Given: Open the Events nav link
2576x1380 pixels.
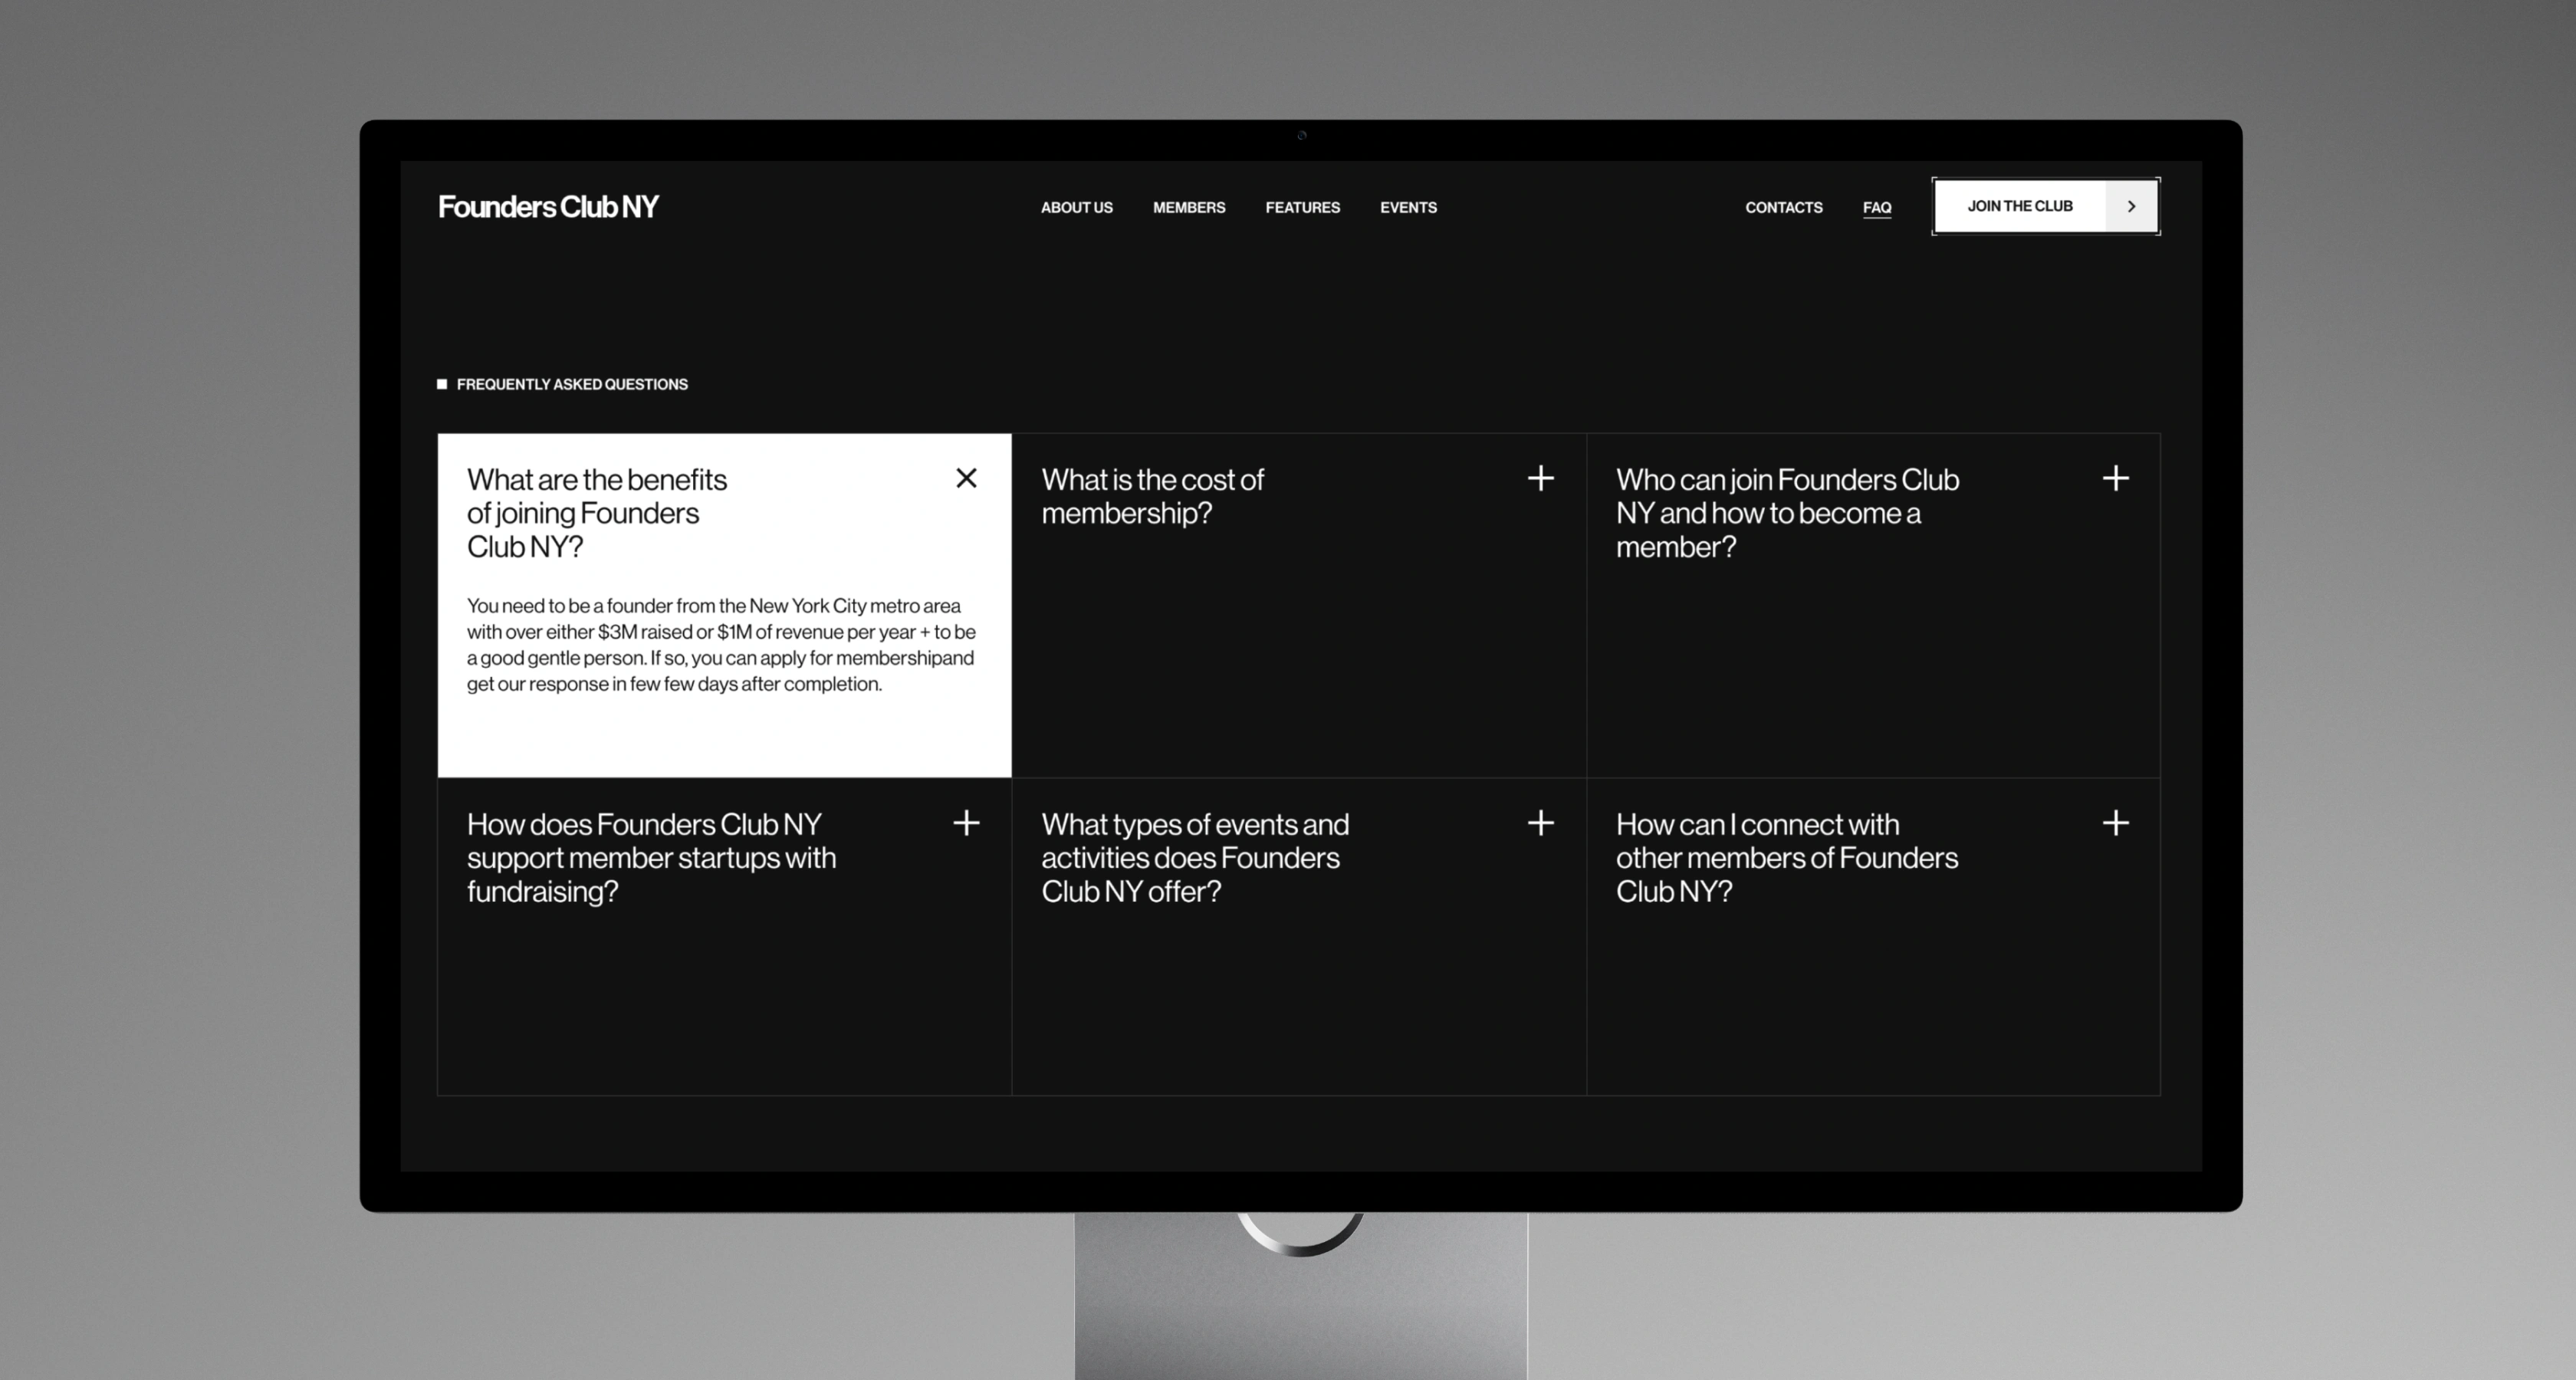Looking at the screenshot, I should [1408, 207].
